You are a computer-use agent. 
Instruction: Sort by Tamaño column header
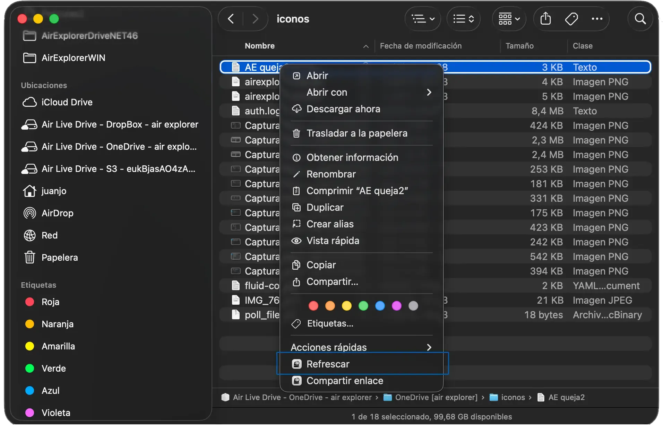(519, 46)
